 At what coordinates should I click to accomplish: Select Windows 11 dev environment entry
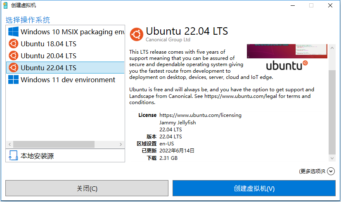(x=68, y=80)
